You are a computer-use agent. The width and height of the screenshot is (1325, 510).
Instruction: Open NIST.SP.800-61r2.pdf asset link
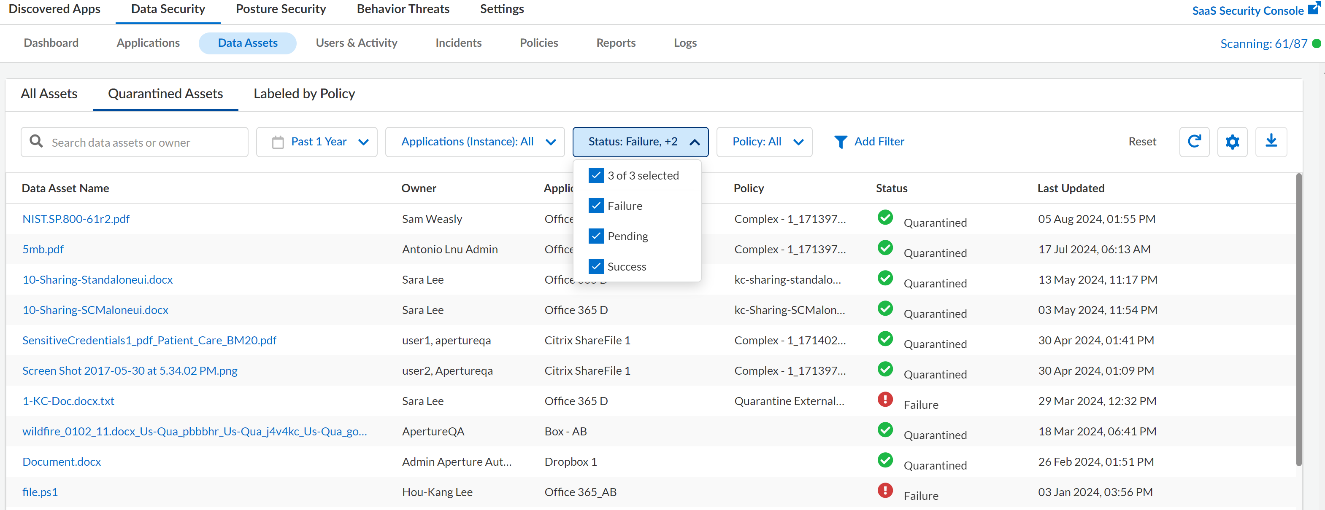[x=76, y=219]
